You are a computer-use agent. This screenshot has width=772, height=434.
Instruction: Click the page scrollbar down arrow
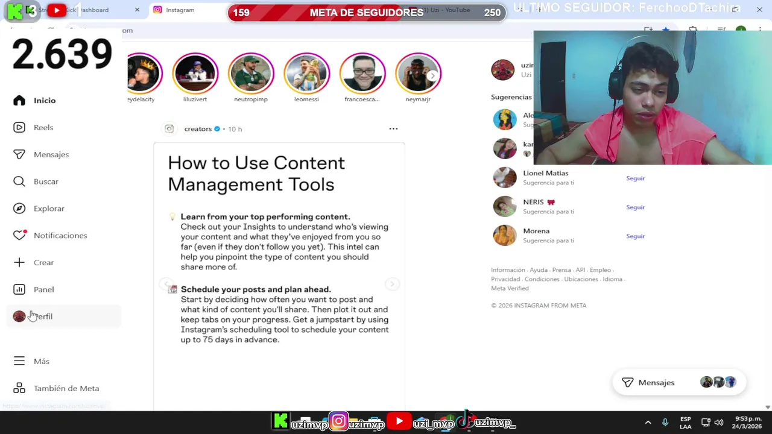coord(767,407)
